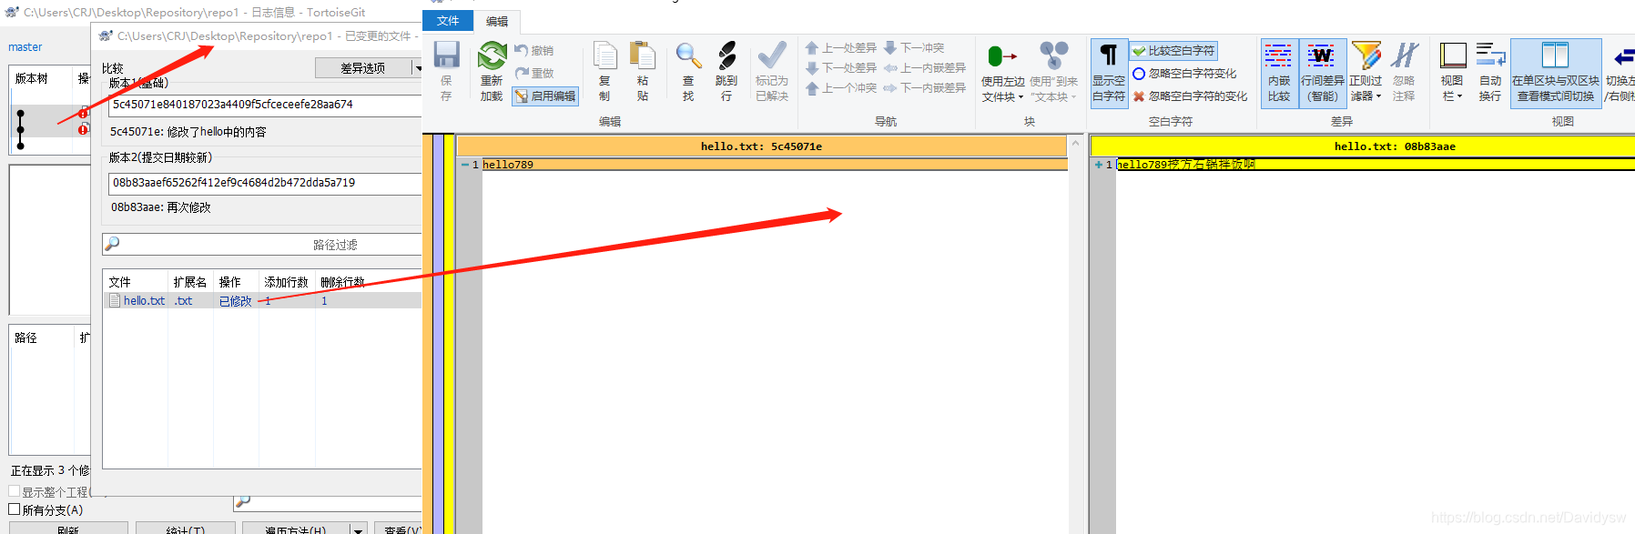1635x534 pixels.
Task: Go to 下一处差异 next difference
Action: 841,68
